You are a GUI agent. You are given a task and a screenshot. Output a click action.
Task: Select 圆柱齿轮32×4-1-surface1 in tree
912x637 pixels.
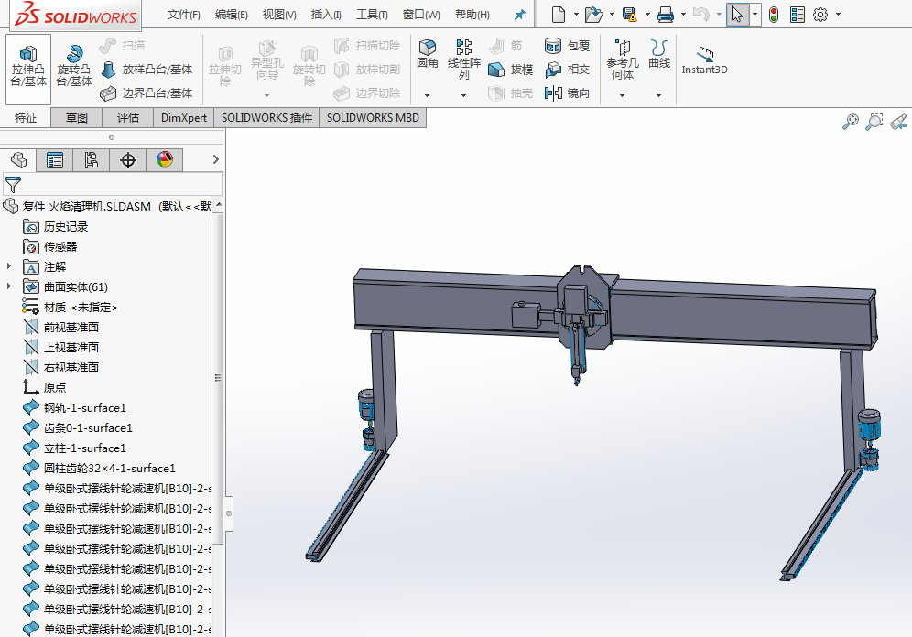pyautogui.click(x=99, y=469)
